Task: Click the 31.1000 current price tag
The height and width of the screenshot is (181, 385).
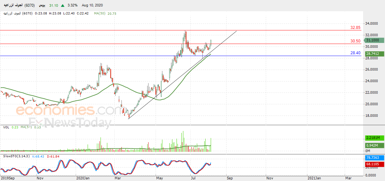Action: 375,40
